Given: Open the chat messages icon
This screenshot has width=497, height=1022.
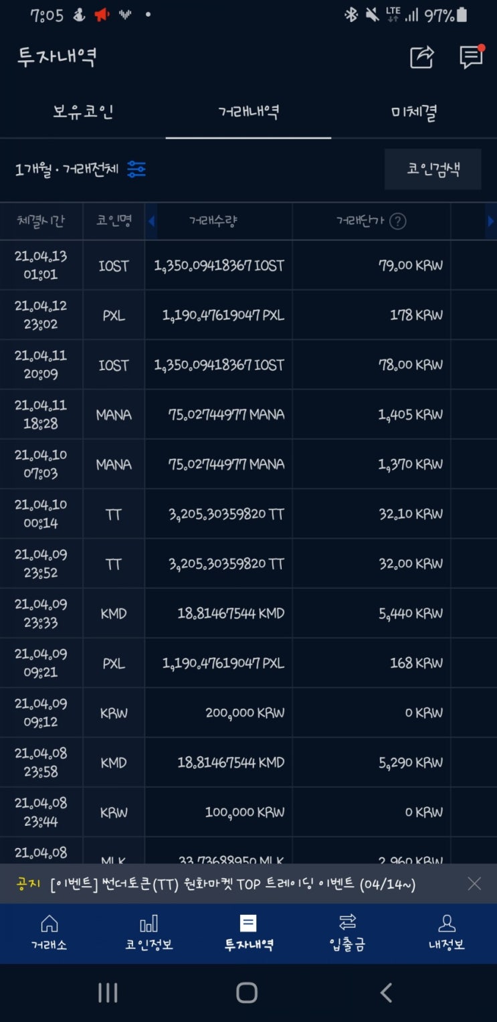Looking at the screenshot, I should click(471, 58).
